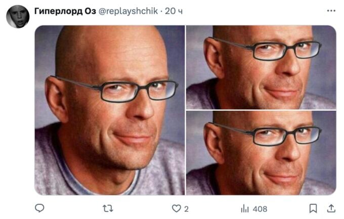Like the post with the heart icon
Image resolution: width=344 pixels, height=219 pixels.
pos(177,208)
